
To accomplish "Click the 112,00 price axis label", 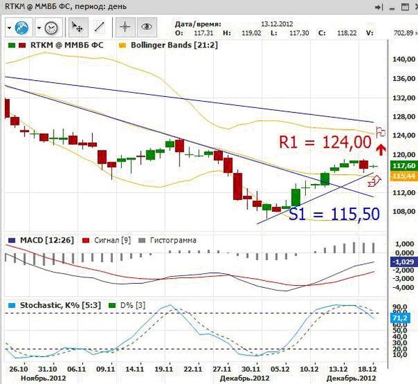I will coord(404,192).
